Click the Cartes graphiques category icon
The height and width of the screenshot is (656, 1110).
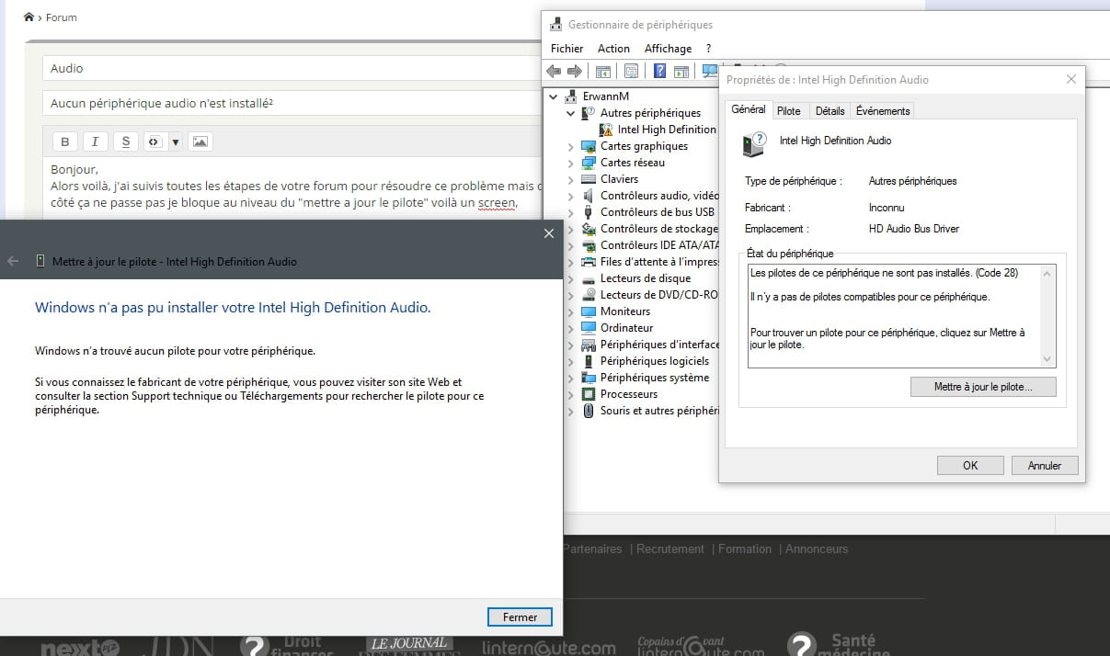pyautogui.click(x=589, y=146)
